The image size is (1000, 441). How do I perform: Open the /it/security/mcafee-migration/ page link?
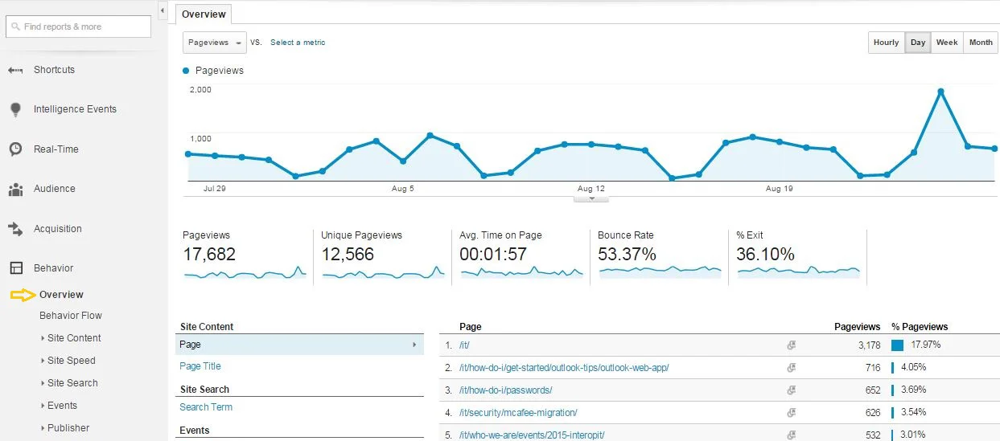(x=518, y=413)
